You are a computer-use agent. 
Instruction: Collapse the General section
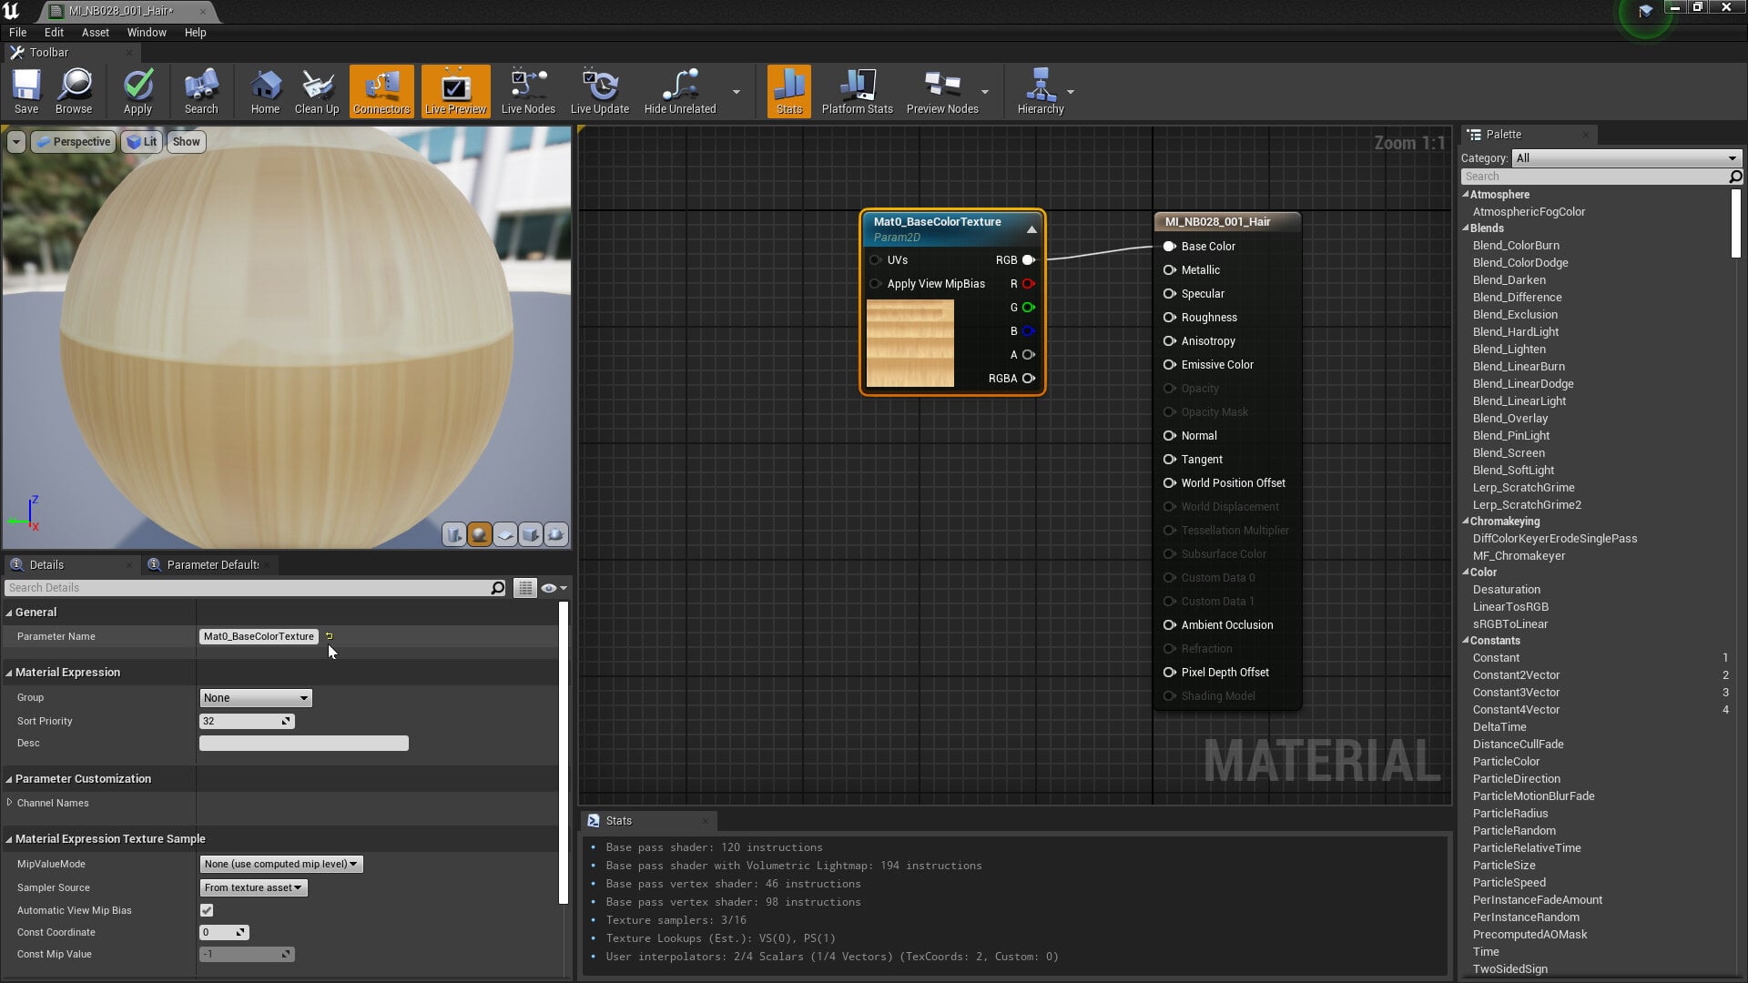coord(9,613)
